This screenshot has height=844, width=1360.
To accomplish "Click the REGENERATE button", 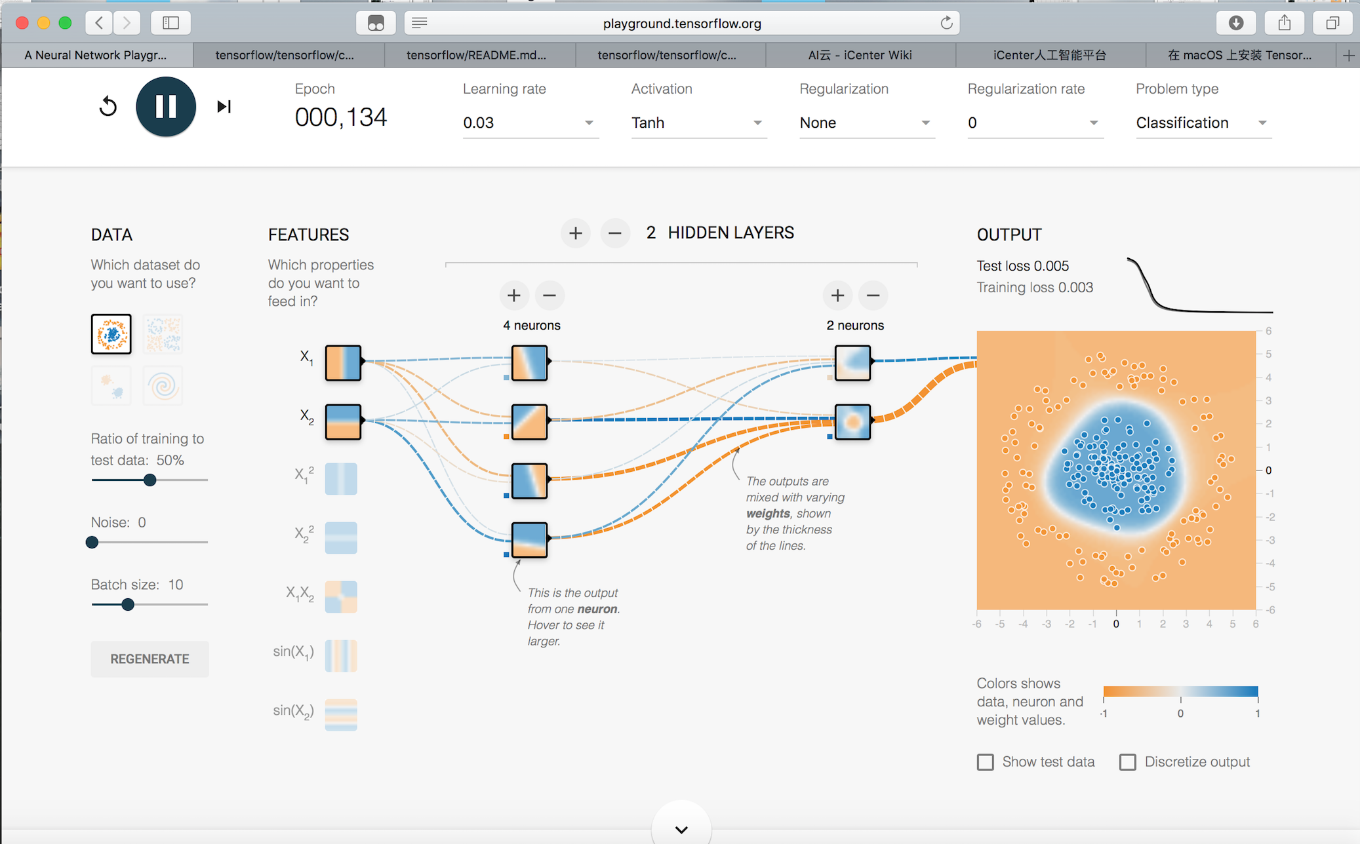I will click(x=150, y=659).
